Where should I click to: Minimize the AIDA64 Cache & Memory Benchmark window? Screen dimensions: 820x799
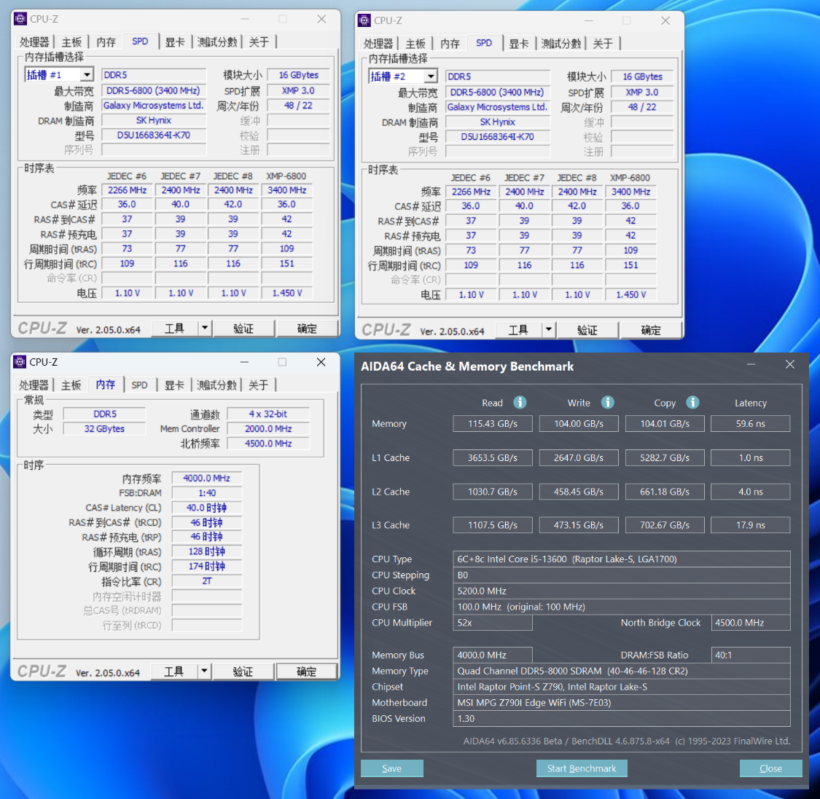tap(751, 364)
